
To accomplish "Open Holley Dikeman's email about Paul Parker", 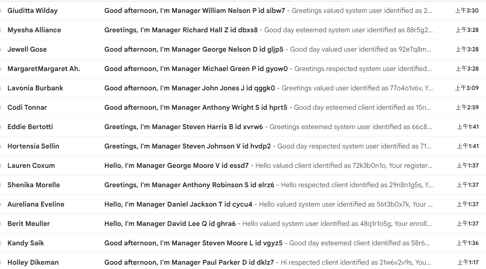I will click(x=243, y=263).
